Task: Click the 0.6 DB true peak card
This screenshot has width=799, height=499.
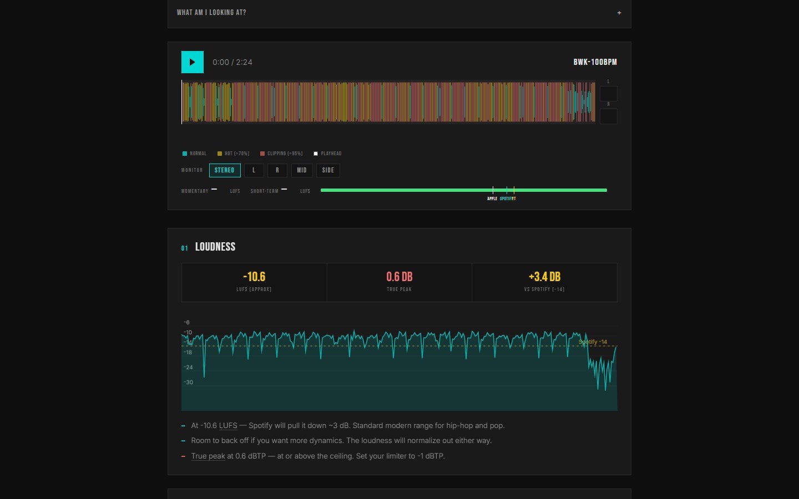Action: [x=399, y=282]
